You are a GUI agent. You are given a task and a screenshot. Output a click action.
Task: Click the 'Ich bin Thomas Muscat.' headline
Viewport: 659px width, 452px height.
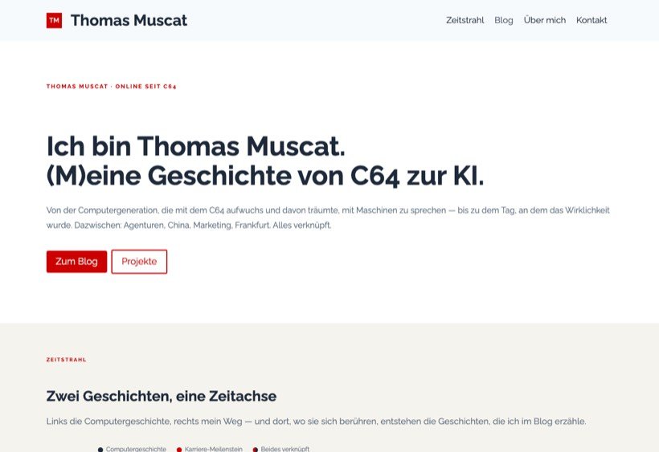tap(195, 146)
